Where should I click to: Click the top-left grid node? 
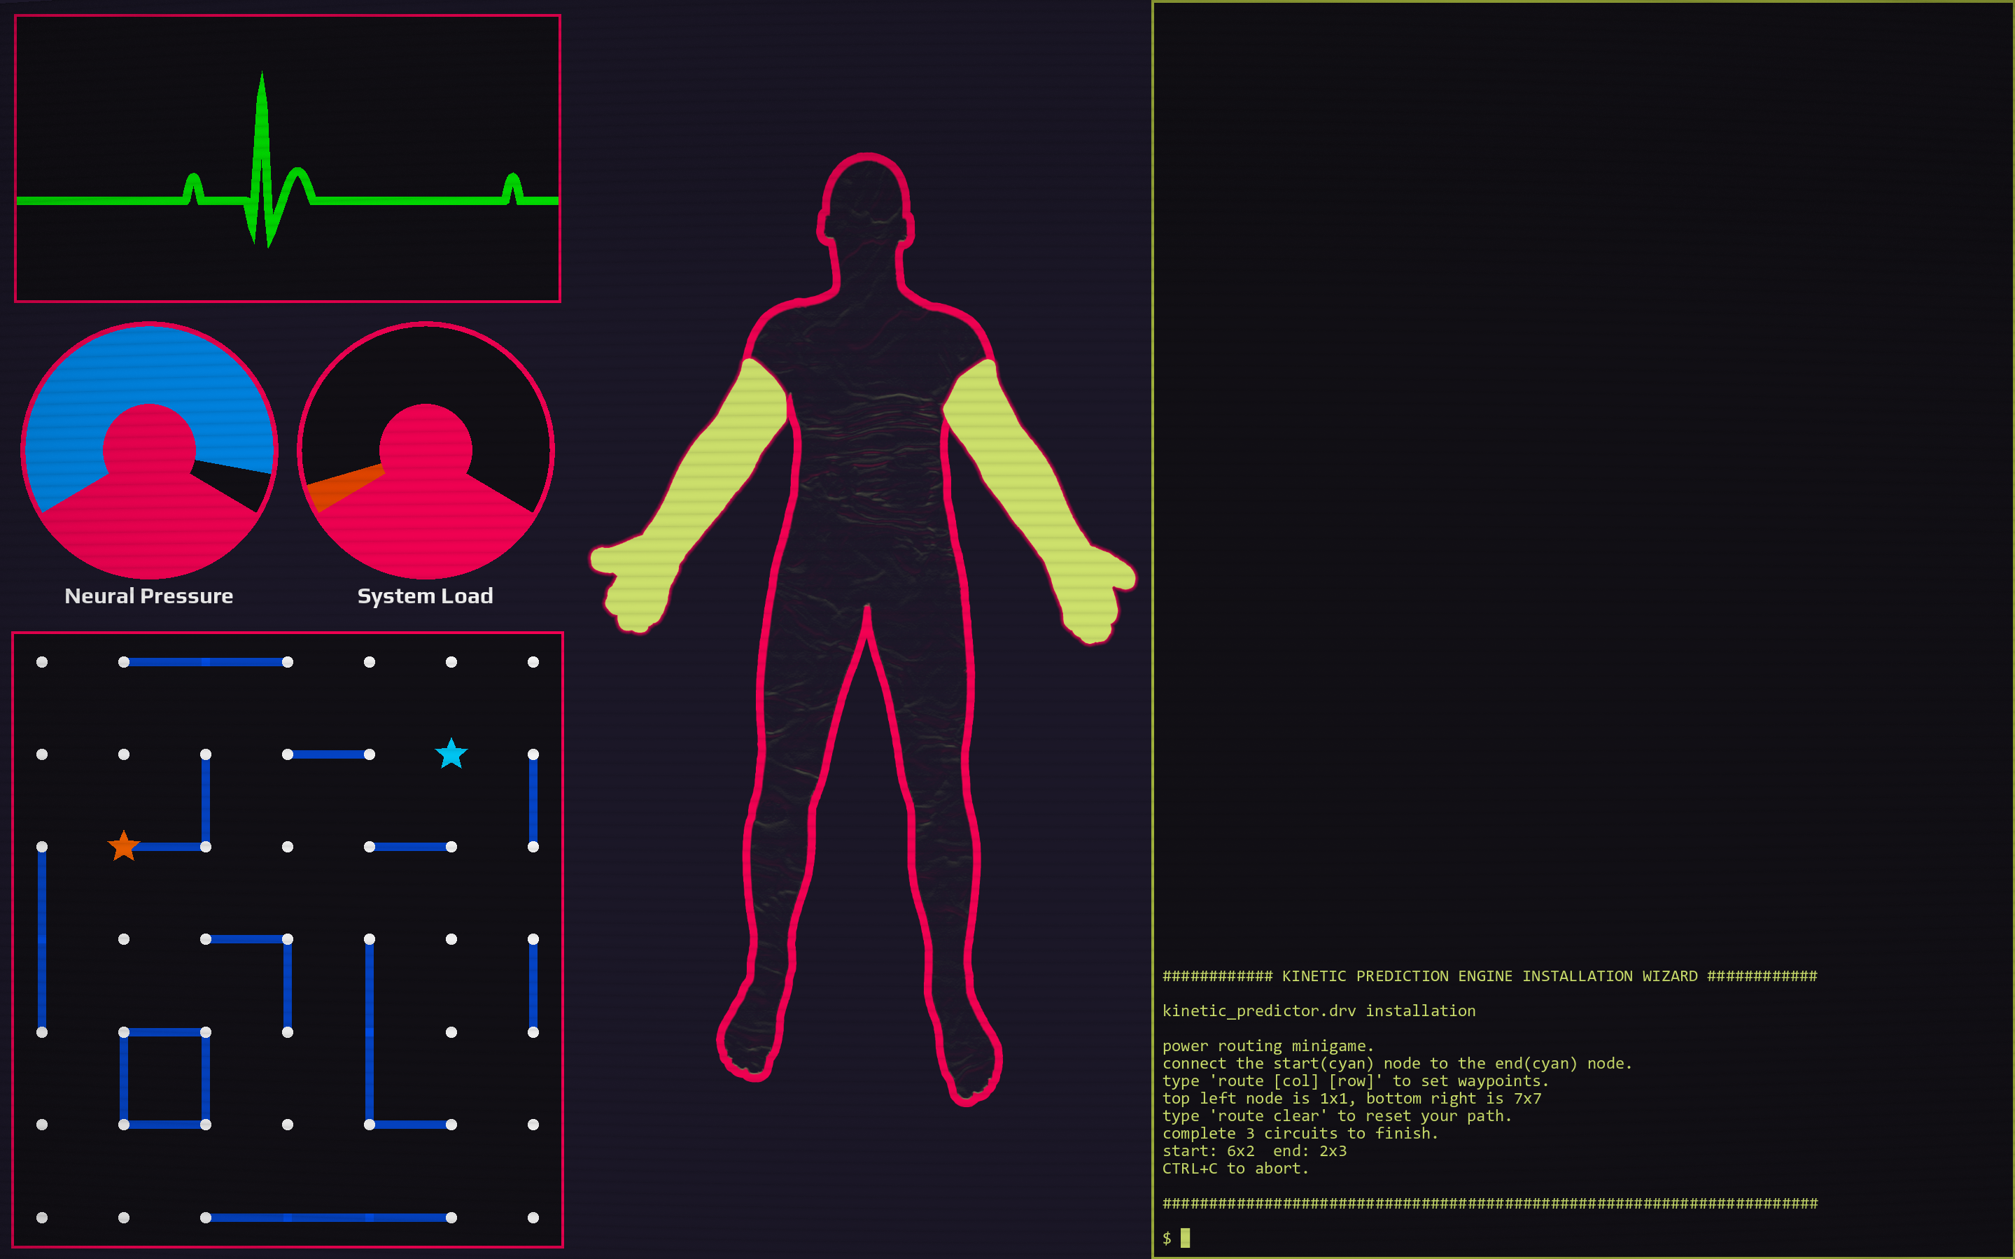point(41,662)
